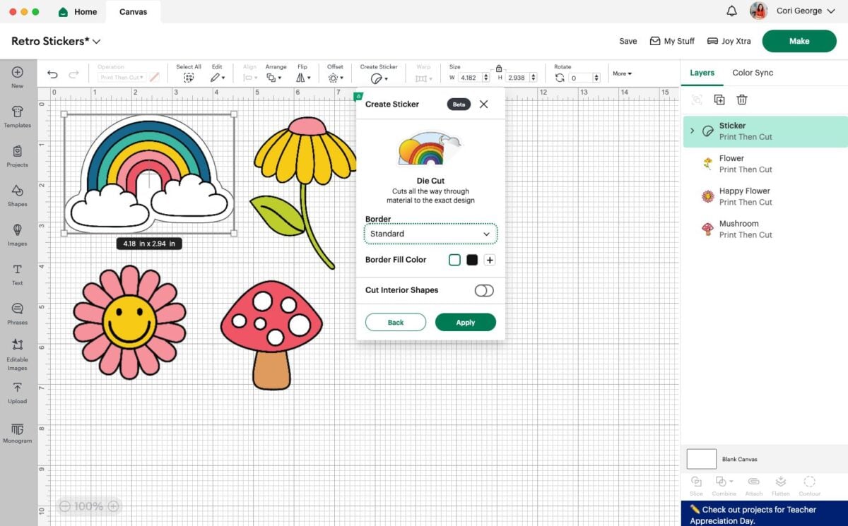Open the Monogram tool

[18, 434]
